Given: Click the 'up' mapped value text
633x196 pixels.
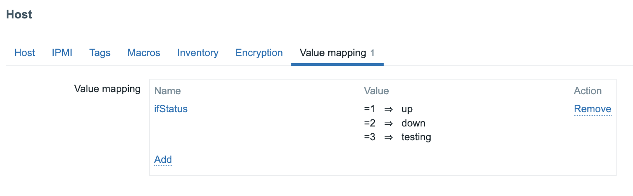Looking at the screenshot, I should point(407,109).
